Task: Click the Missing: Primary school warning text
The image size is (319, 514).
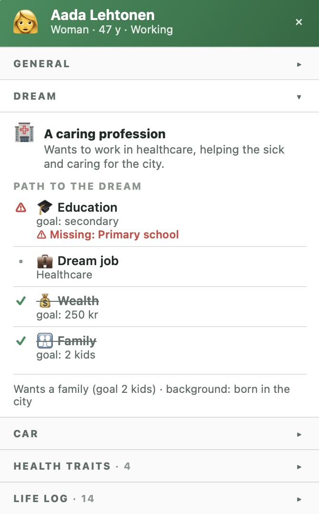Action: click(x=114, y=235)
